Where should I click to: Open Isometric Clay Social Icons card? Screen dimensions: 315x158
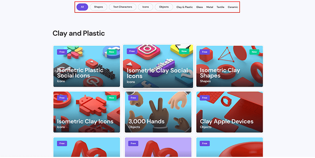pos(158,66)
